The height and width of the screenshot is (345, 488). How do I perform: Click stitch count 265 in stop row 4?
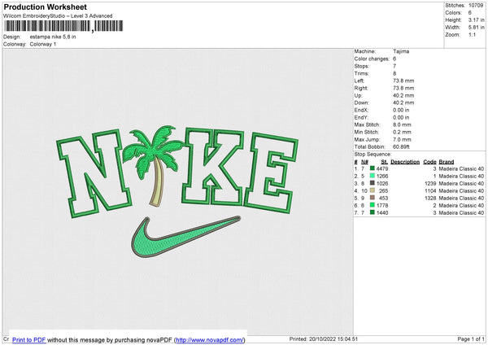pyautogui.click(x=384, y=190)
